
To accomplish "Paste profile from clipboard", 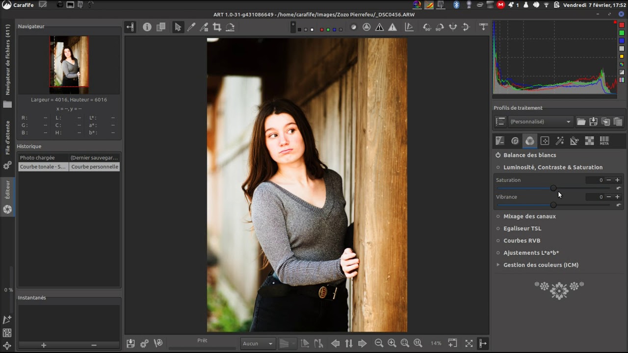I will point(618,122).
